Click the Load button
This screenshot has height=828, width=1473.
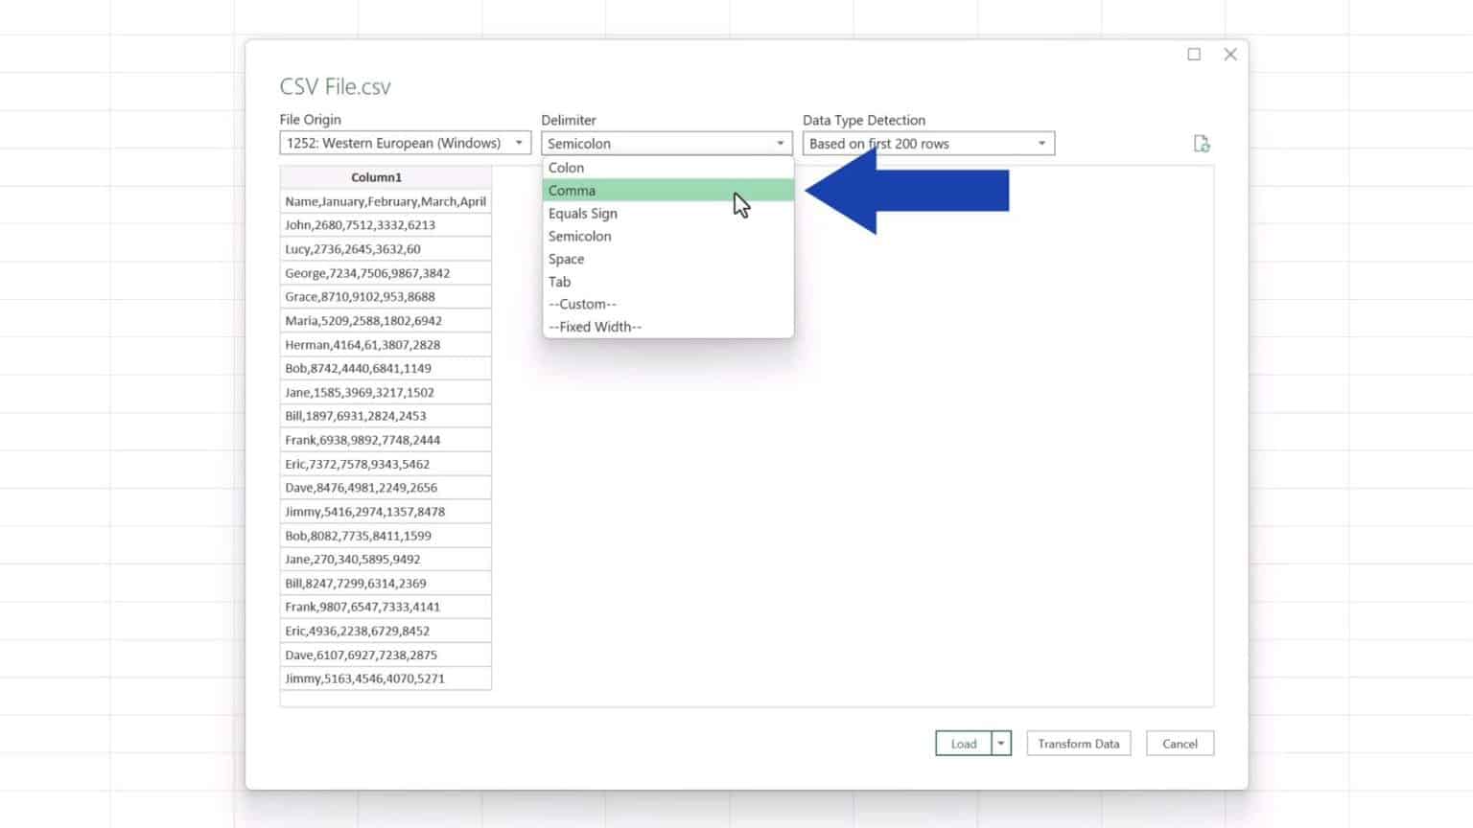964,743
